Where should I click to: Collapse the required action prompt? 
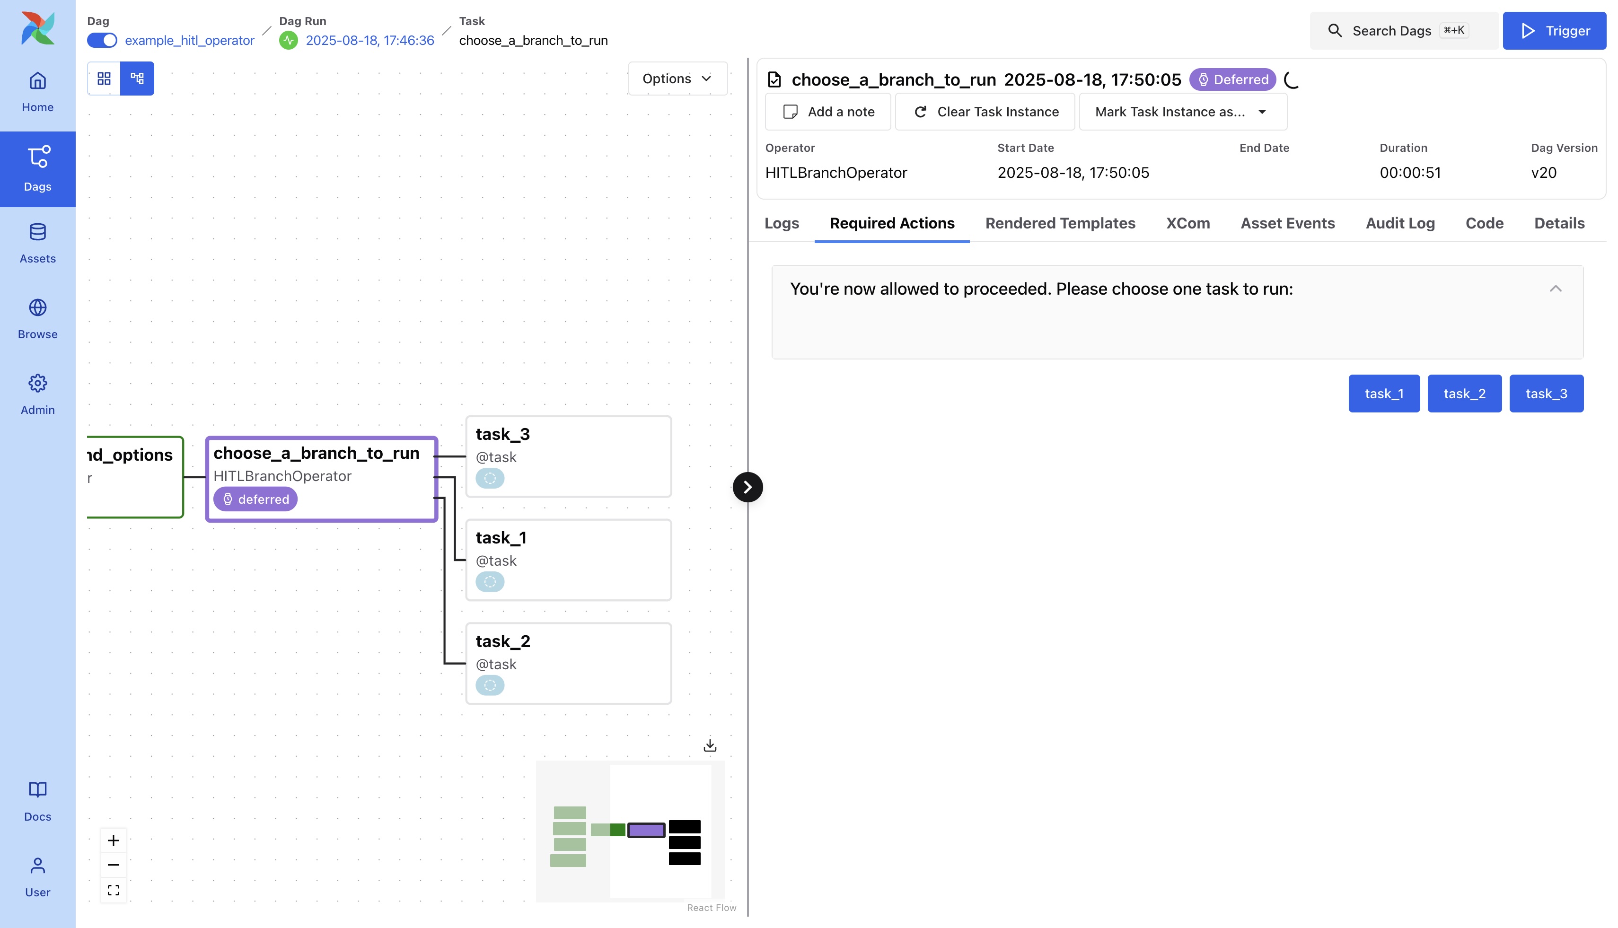pyautogui.click(x=1556, y=289)
